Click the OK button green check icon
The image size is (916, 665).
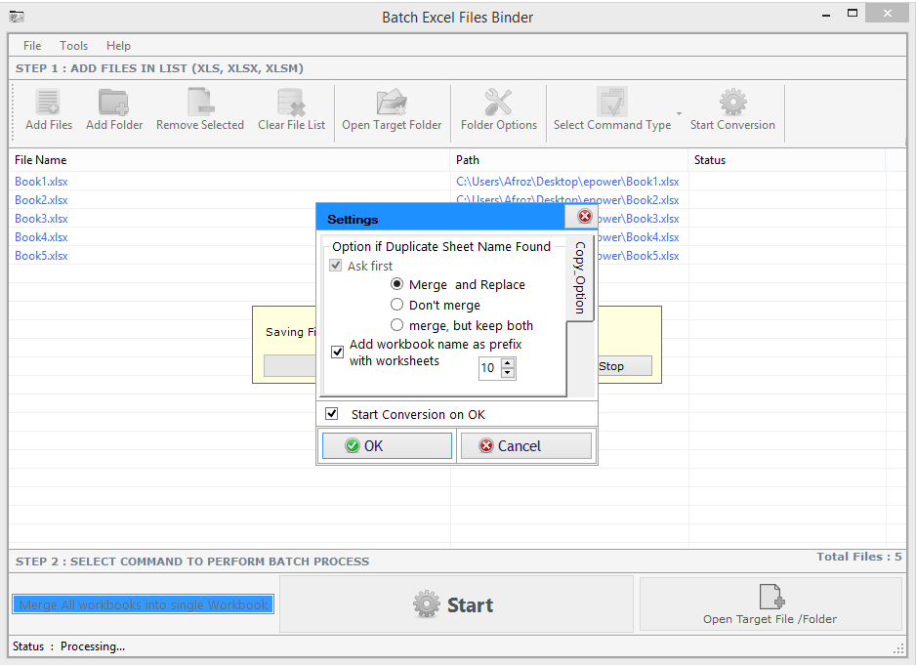[x=353, y=446]
